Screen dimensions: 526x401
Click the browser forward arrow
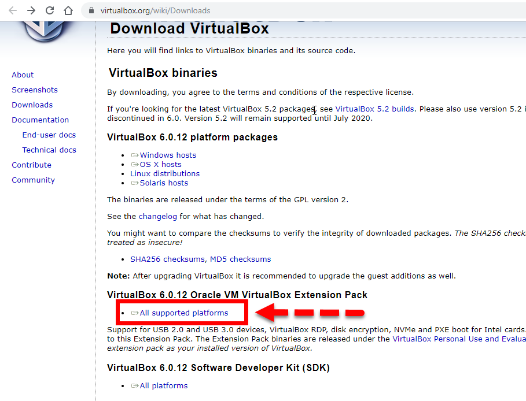(31, 10)
